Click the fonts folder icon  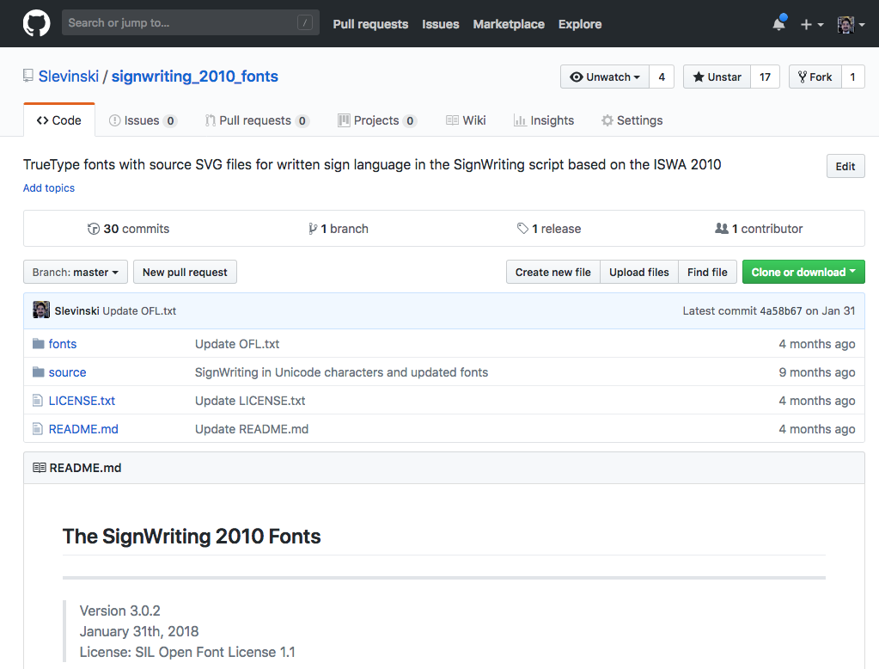[x=38, y=344]
